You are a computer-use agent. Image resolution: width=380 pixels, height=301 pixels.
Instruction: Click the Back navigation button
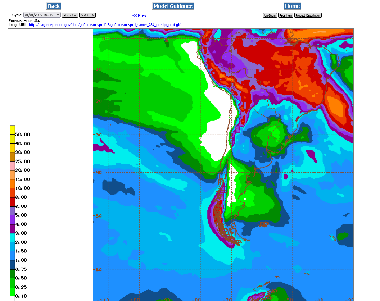click(x=54, y=6)
